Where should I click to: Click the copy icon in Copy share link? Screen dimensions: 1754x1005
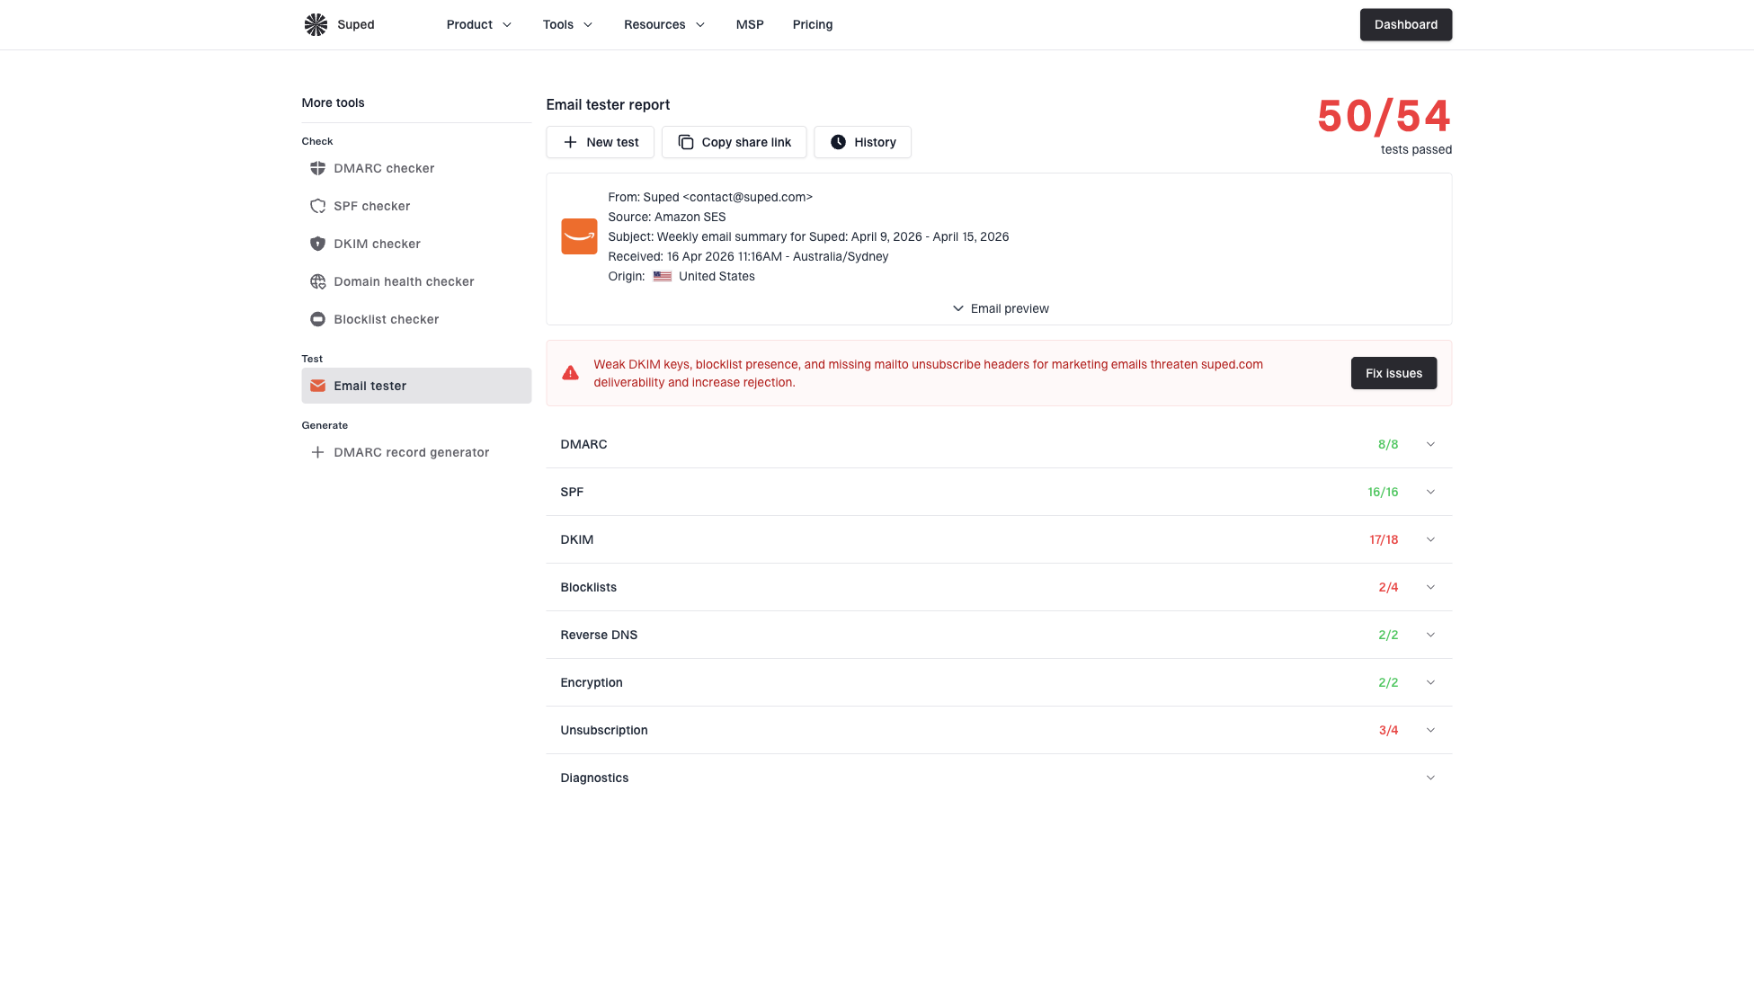[686, 142]
